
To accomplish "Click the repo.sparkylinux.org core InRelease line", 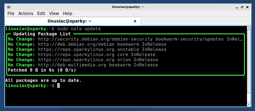I will [82, 55].
